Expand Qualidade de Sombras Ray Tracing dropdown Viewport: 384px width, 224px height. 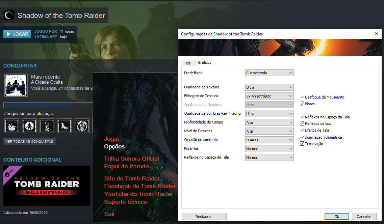[x=270, y=114]
